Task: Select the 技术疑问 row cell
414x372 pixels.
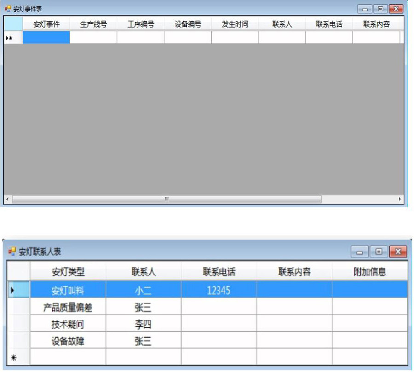Action: [x=68, y=324]
